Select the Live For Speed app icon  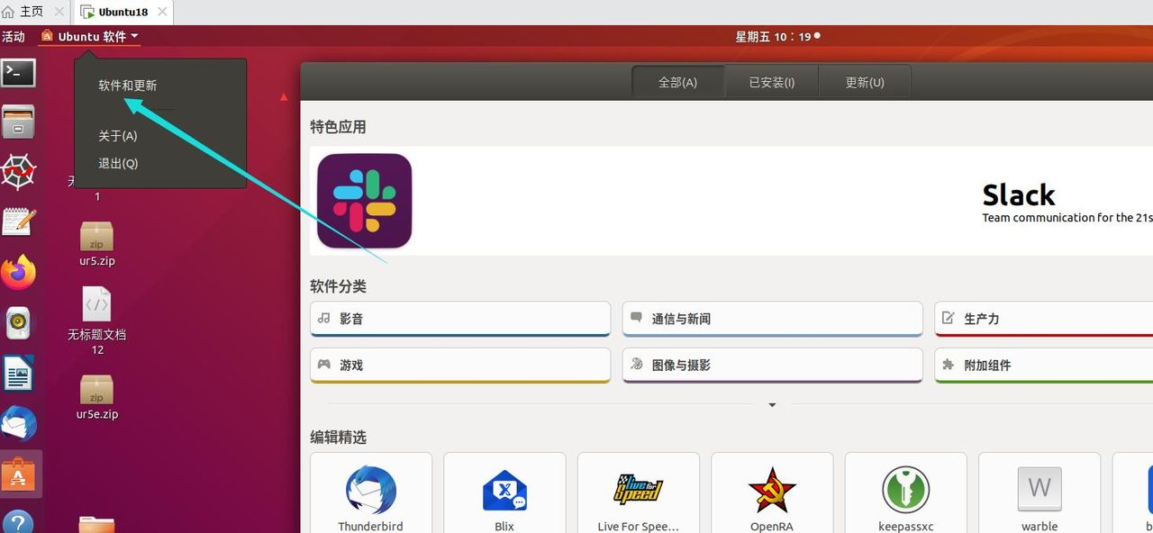pyautogui.click(x=638, y=491)
